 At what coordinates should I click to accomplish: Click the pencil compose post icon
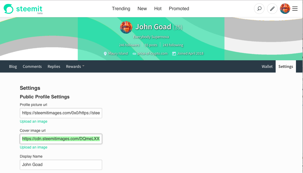pyautogui.click(x=272, y=9)
